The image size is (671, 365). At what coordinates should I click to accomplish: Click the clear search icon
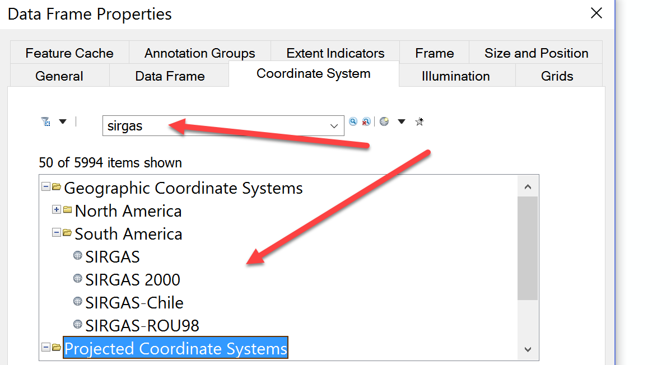coord(366,121)
